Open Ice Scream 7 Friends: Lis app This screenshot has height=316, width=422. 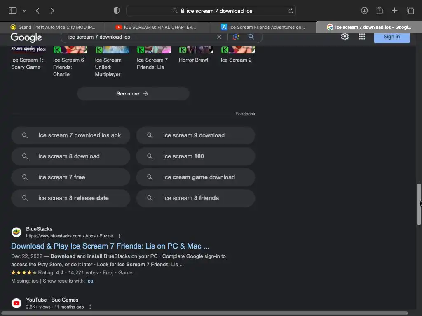[x=154, y=59]
